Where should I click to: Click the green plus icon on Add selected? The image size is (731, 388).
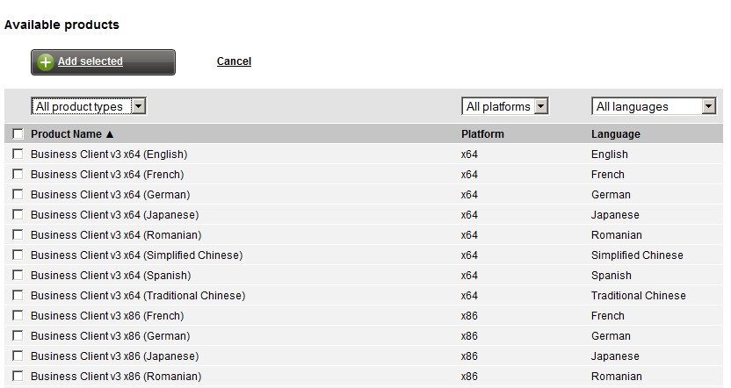tap(45, 62)
